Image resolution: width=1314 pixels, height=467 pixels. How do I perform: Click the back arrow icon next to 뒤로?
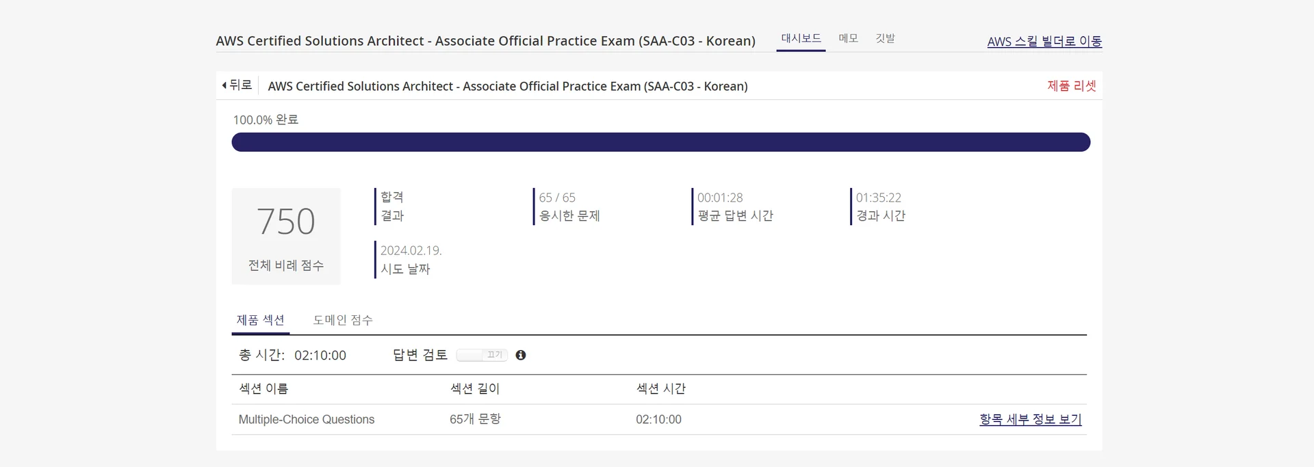pos(224,85)
